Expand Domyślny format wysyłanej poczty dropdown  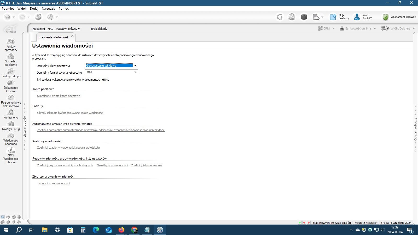click(135, 72)
